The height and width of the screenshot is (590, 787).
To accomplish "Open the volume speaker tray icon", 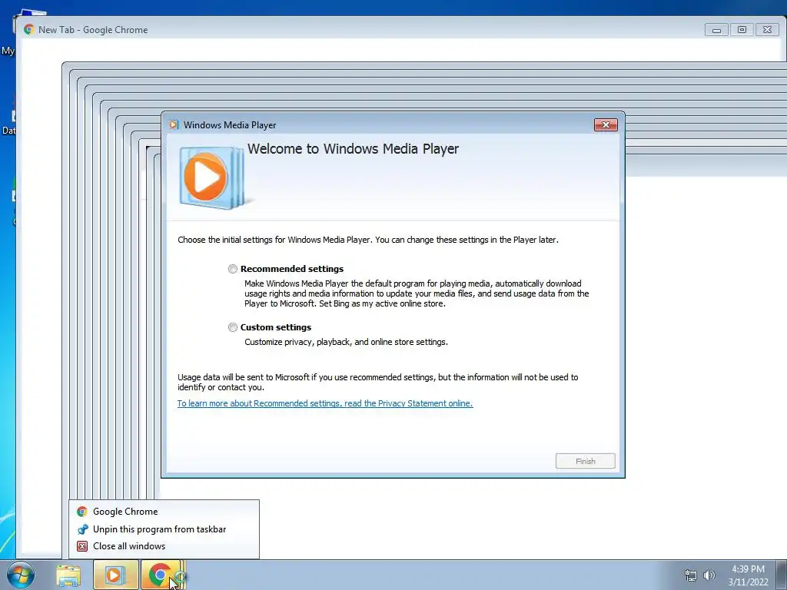I will coord(709,575).
